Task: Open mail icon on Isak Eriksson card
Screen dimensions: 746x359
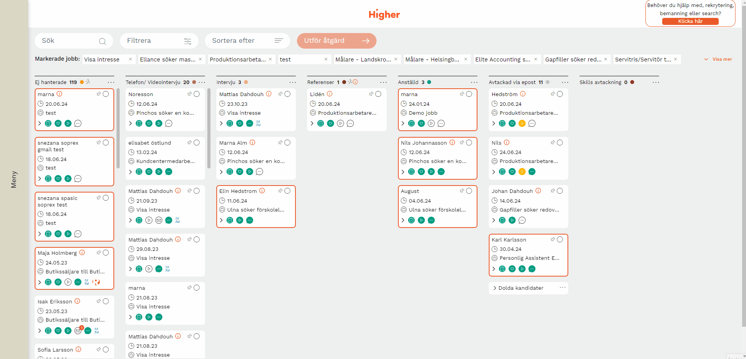Action: [x=78, y=331]
